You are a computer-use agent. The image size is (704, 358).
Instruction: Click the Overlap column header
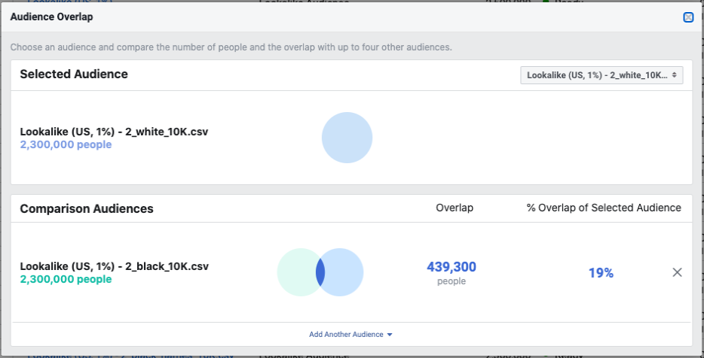[x=455, y=208]
